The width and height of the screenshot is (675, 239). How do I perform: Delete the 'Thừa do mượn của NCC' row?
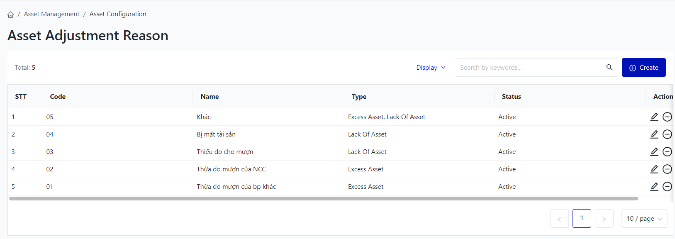point(667,169)
